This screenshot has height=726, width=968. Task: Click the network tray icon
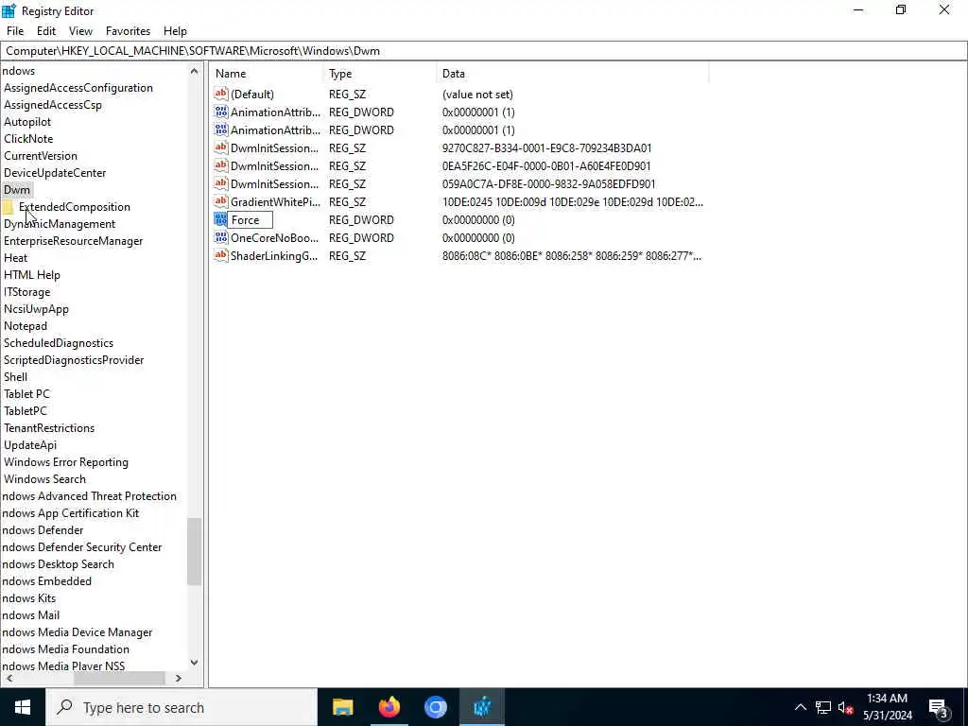coord(823,707)
